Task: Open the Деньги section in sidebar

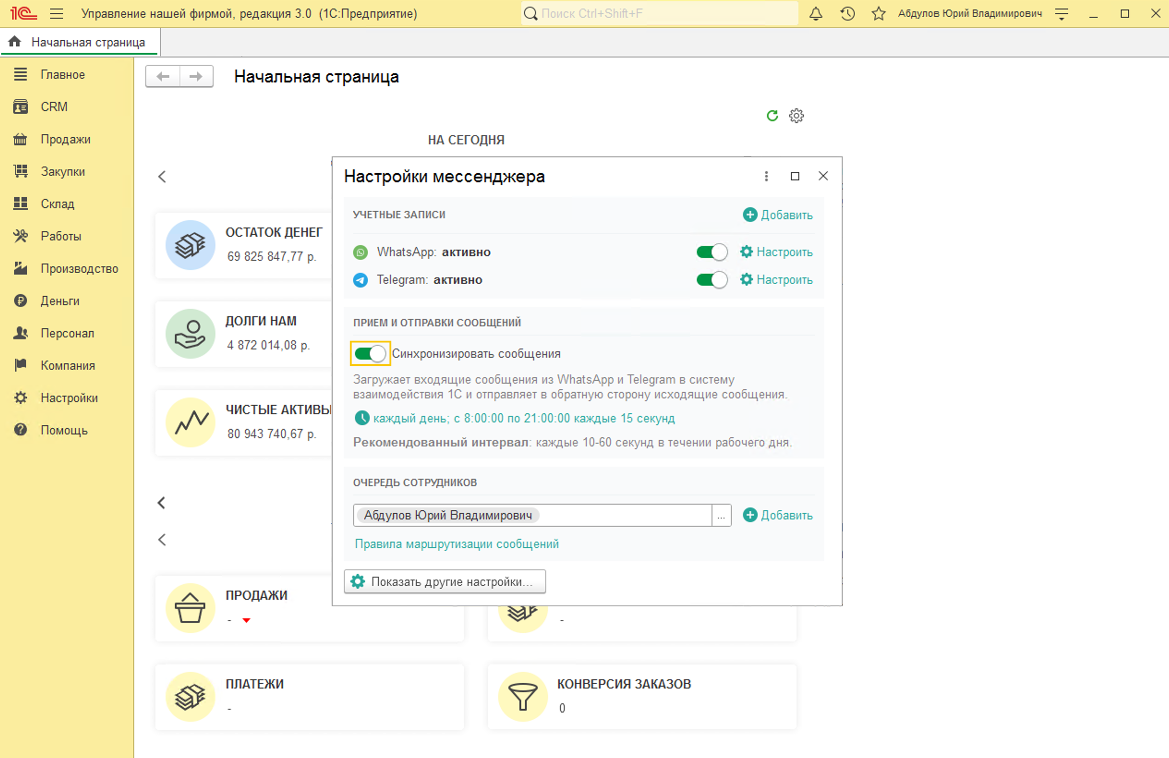Action: click(x=60, y=301)
